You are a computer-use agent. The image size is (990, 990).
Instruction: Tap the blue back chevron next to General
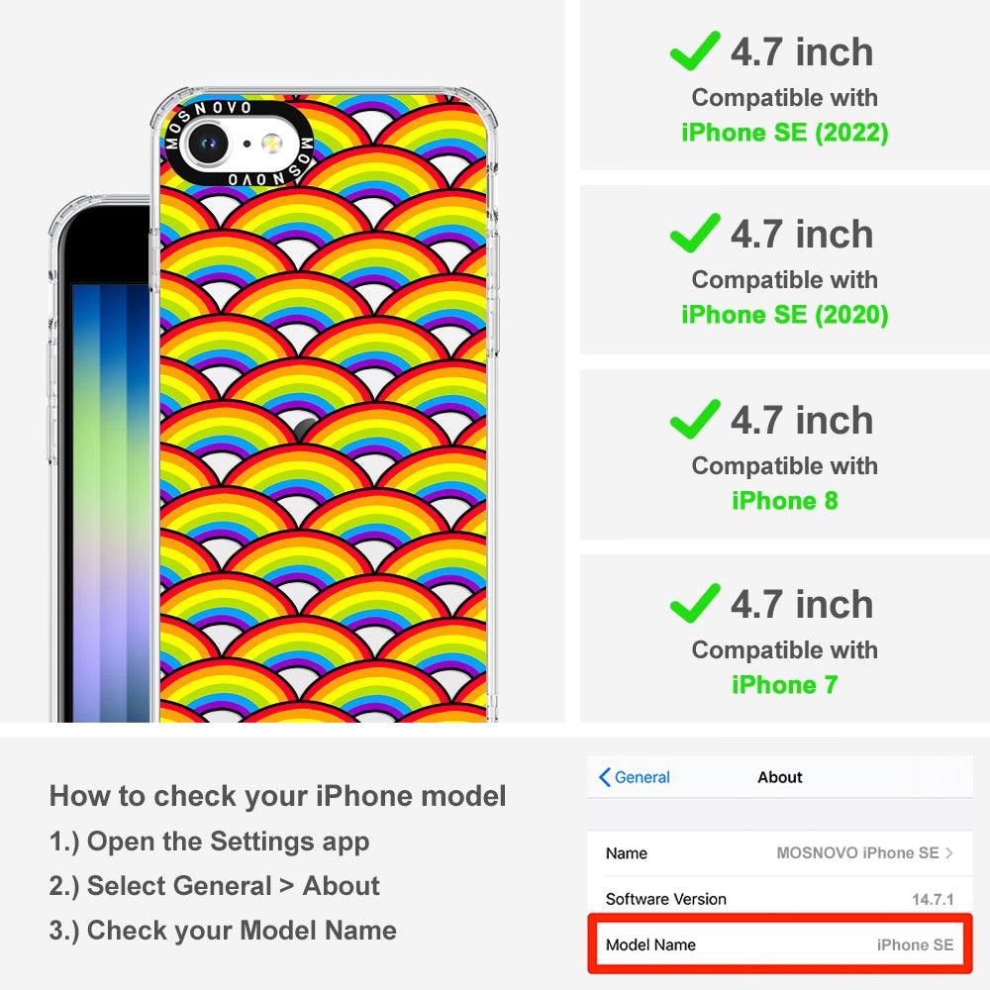pos(604,777)
